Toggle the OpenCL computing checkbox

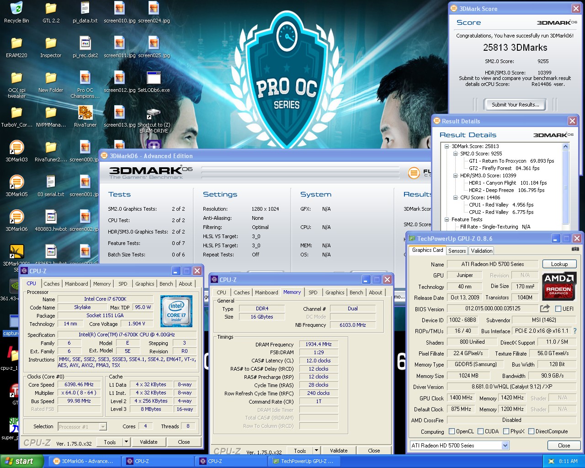[452, 431]
